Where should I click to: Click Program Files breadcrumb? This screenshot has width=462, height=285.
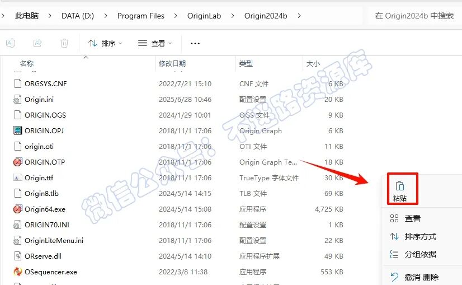click(x=141, y=16)
